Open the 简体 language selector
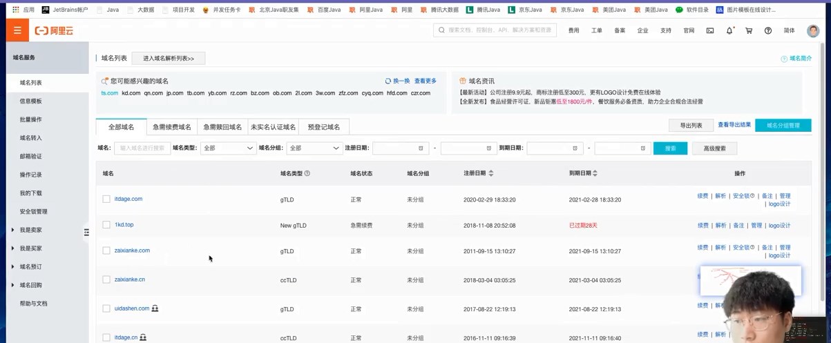This screenshot has width=831, height=343. click(789, 30)
